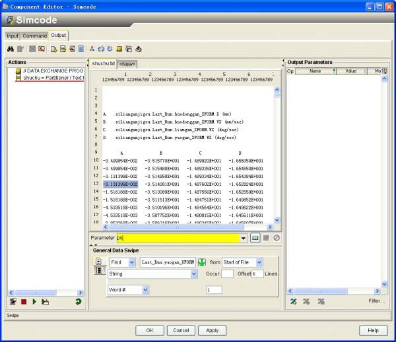Click the highlighted value on line 13

point(121,184)
